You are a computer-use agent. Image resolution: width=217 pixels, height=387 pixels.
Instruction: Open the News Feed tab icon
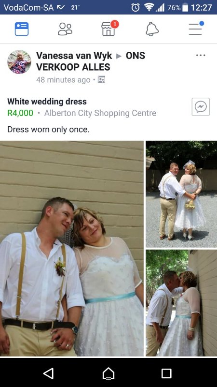tap(22, 29)
